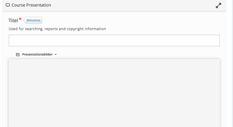This screenshot has height=127, width=233.
Task: Click the 'Used for searching' description text
Action: pyautogui.click(x=57, y=29)
